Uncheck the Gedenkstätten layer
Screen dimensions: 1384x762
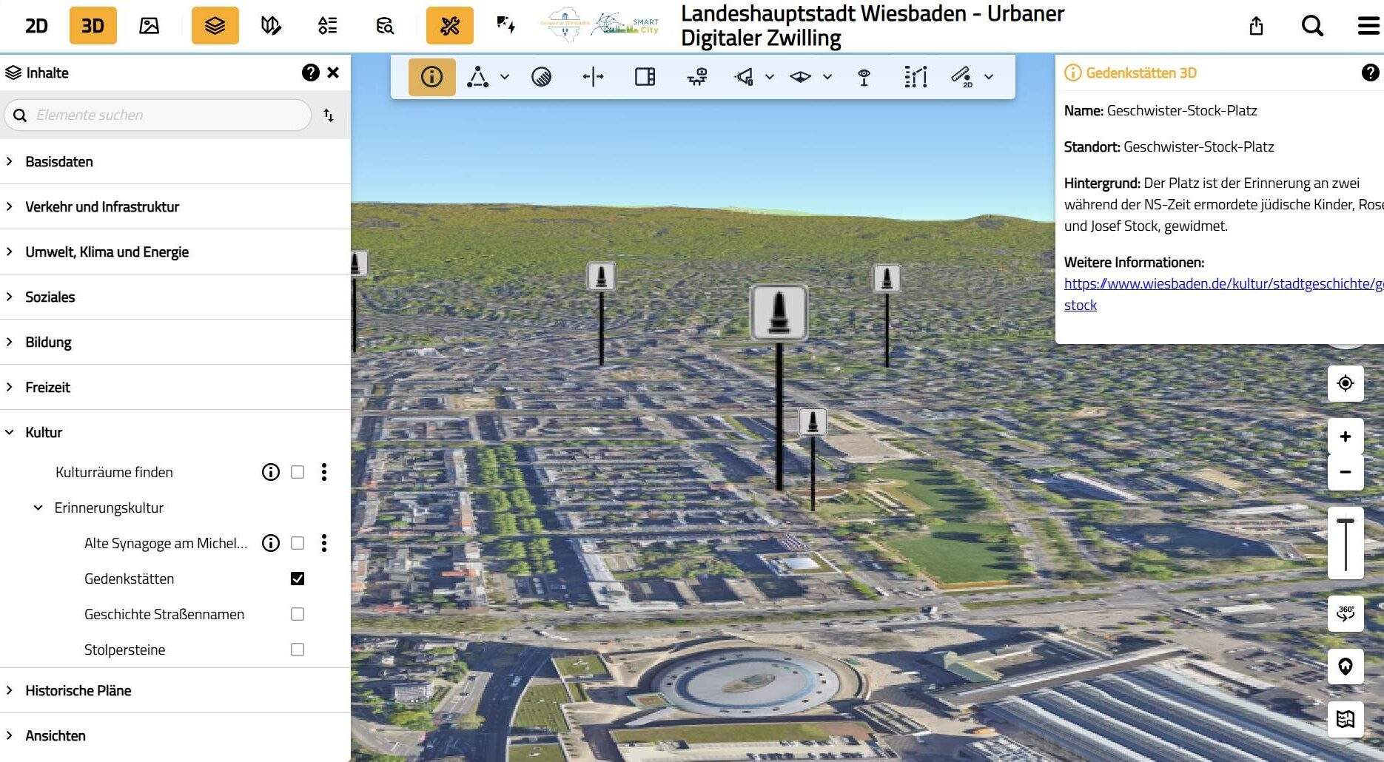click(x=298, y=579)
